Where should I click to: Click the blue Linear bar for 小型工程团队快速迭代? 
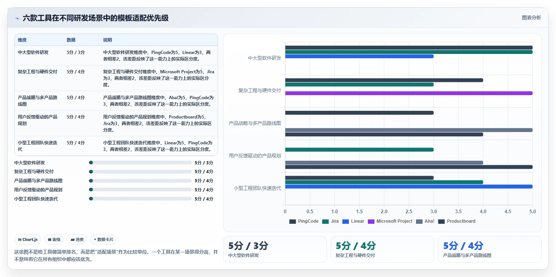[409, 187]
